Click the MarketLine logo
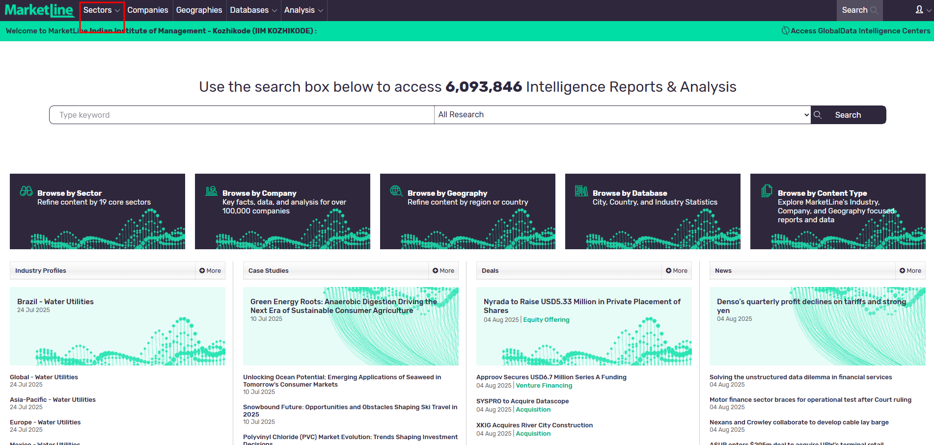Screen dimensions: 934x445 pyautogui.click(x=39, y=10)
